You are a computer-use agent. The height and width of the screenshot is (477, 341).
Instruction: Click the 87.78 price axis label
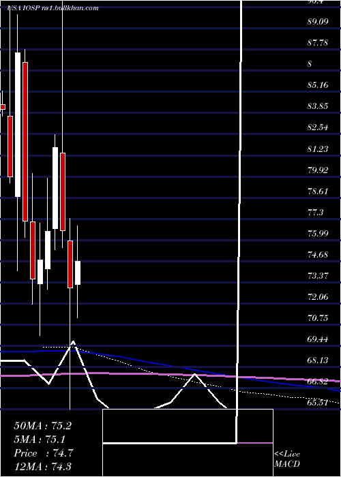[x=318, y=42]
